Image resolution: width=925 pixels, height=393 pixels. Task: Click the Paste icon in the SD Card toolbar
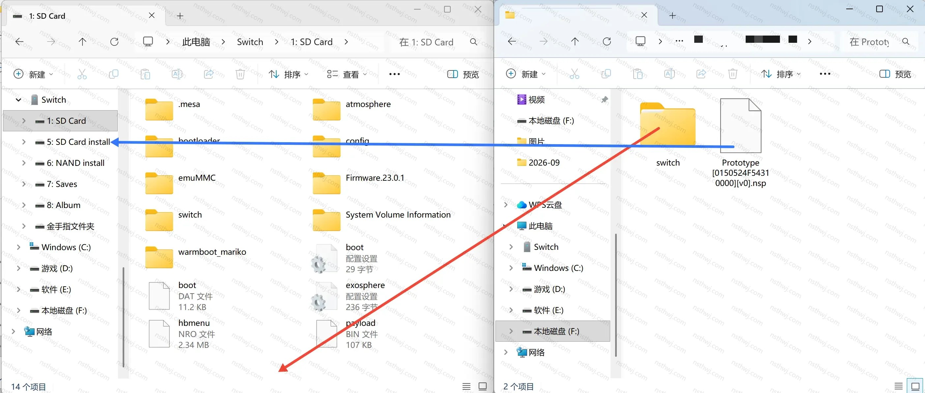coord(145,74)
